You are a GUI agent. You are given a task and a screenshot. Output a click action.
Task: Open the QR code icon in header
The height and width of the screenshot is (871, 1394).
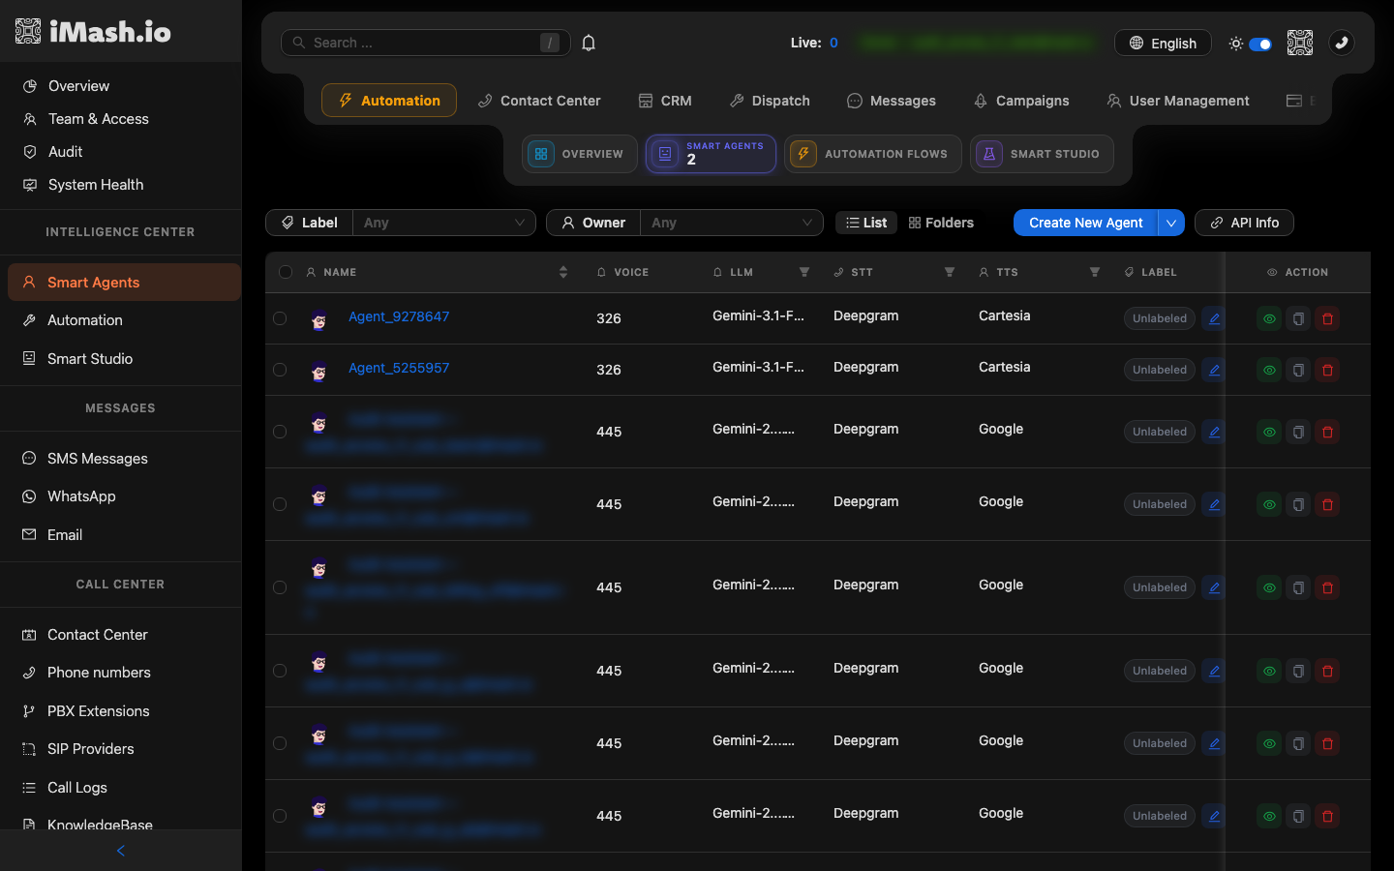point(1300,43)
